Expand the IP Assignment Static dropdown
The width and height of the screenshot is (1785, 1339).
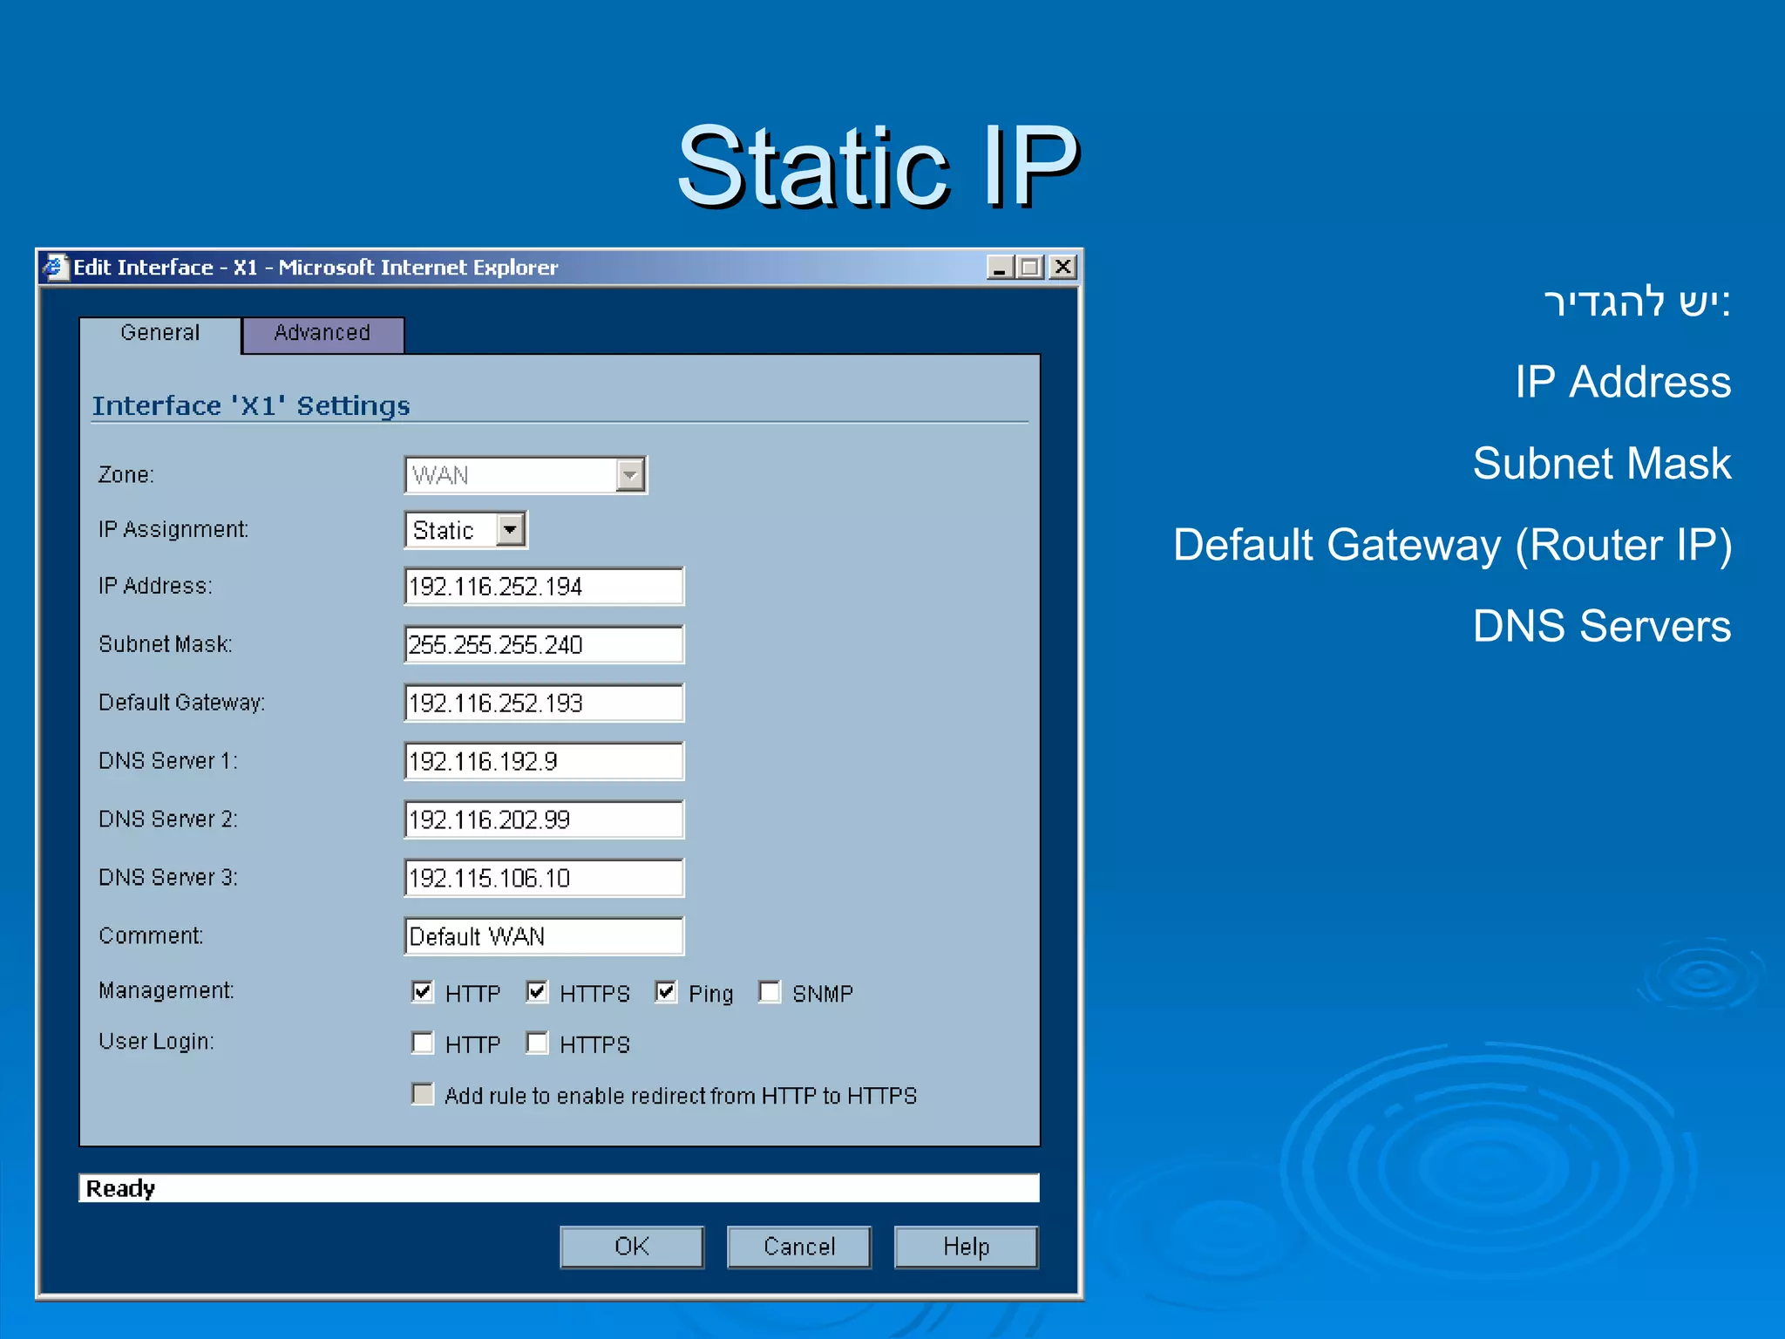point(466,530)
